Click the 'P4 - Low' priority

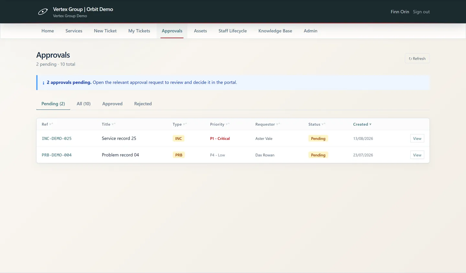[217, 155]
